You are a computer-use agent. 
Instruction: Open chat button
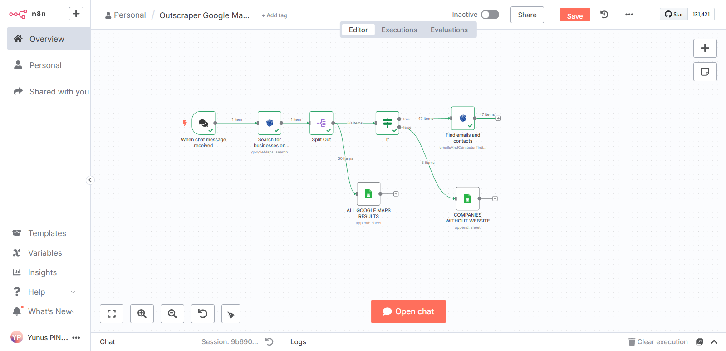coord(408,311)
